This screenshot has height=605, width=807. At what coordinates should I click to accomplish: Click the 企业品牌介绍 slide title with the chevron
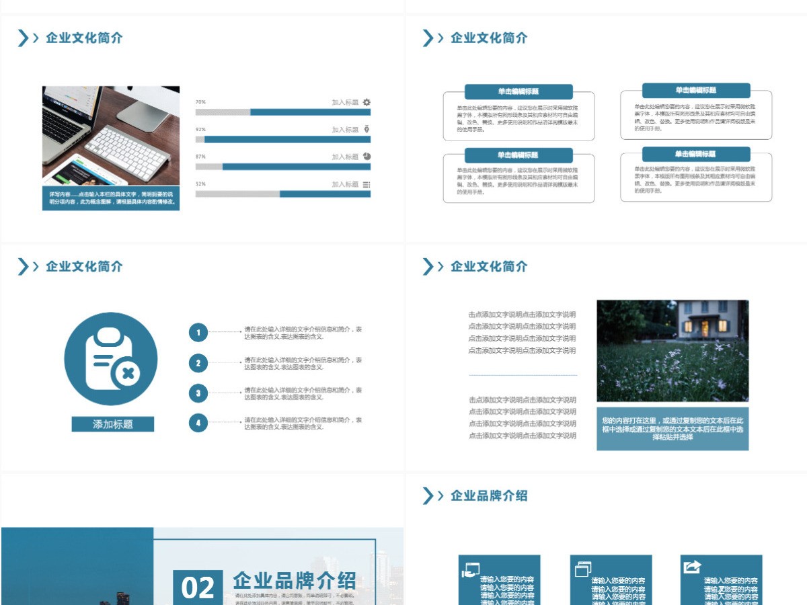click(x=489, y=495)
